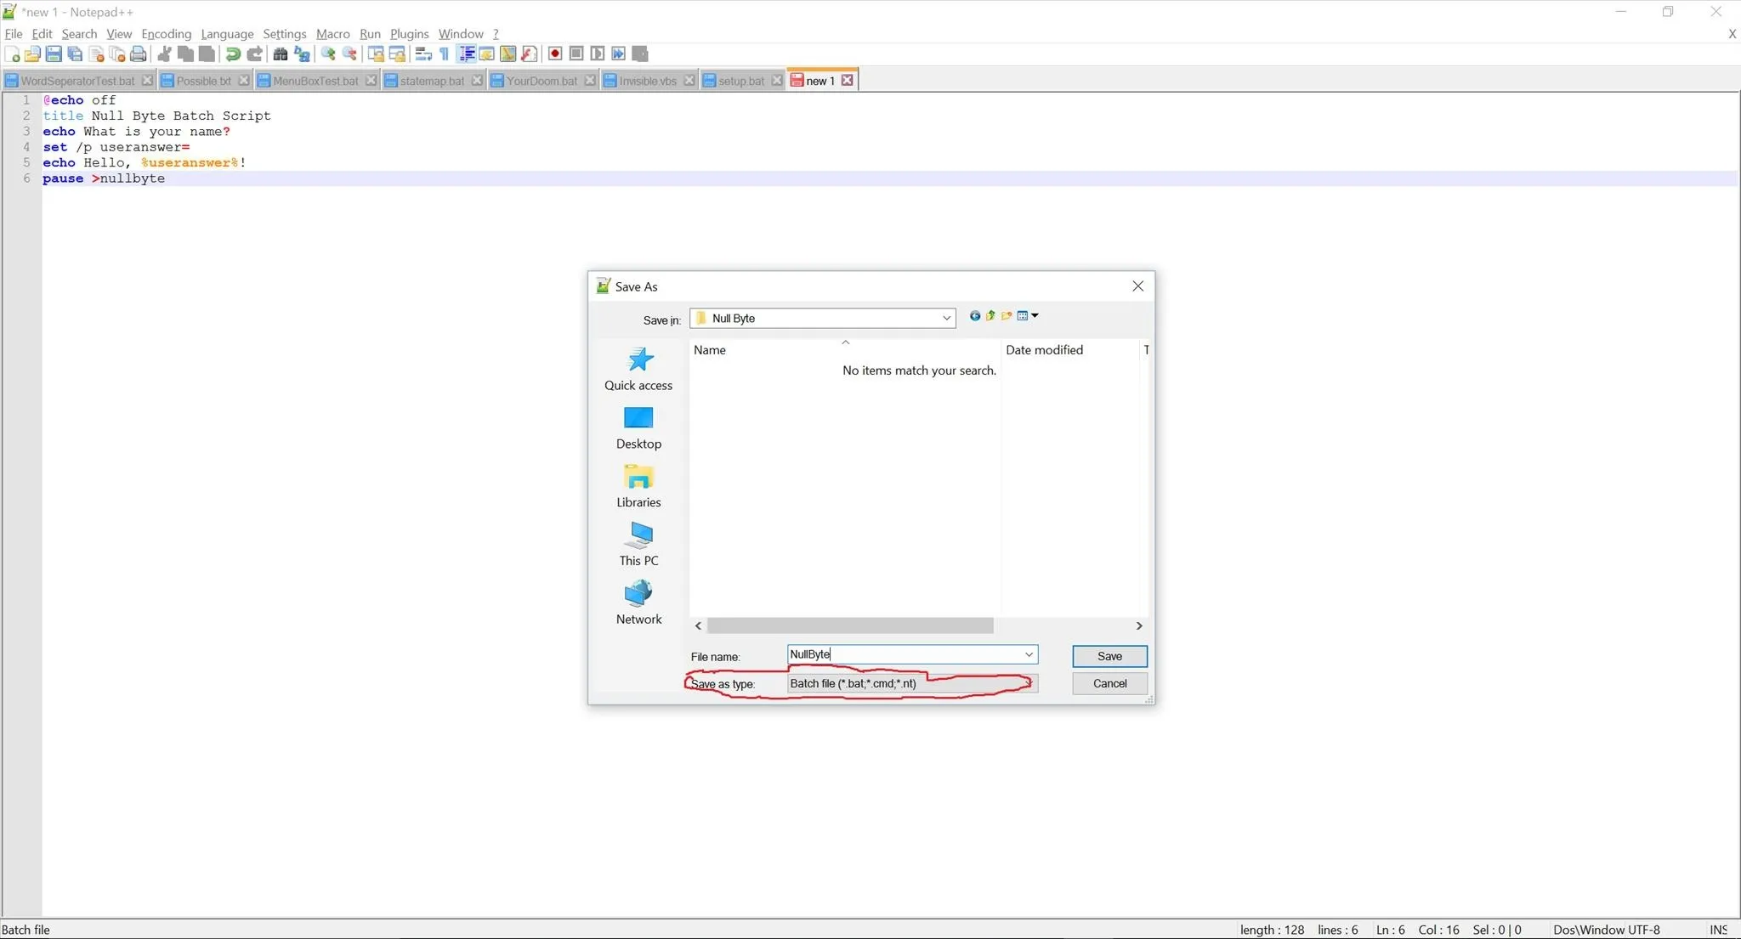1741x939 pixels.
Task: Open the Save as type combo box
Action: coord(912,684)
